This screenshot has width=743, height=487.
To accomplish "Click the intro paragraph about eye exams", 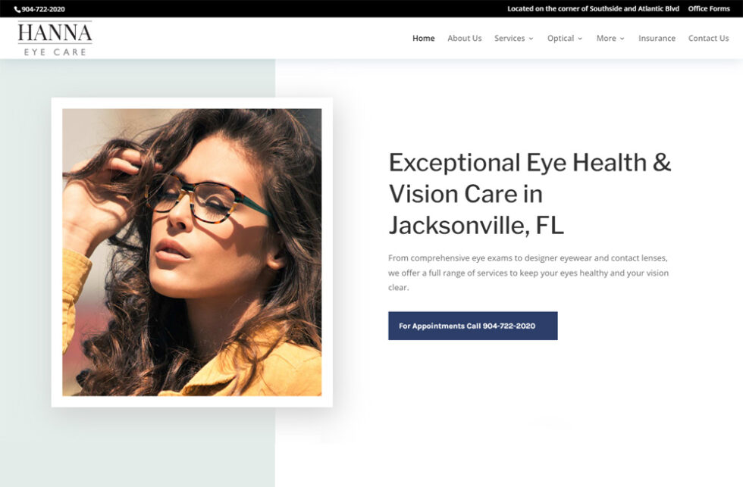I will [526, 273].
